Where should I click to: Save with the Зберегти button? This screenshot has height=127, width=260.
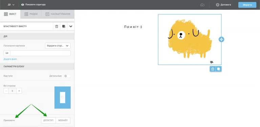pyautogui.click(x=247, y=5)
